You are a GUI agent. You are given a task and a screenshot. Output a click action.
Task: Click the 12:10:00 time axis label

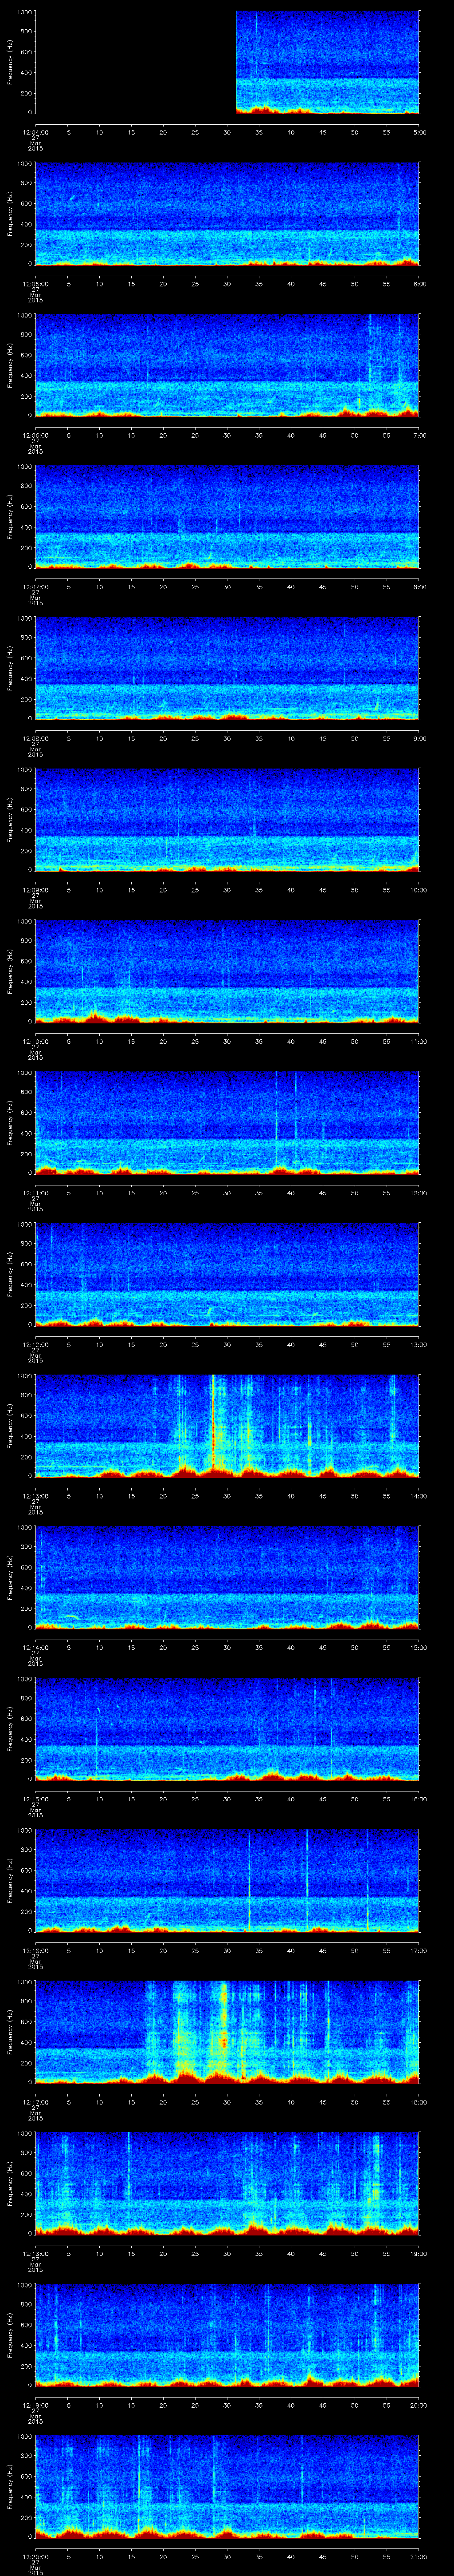coord(35,1042)
